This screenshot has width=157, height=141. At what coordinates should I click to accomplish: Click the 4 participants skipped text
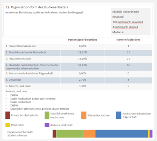[125, 27]
